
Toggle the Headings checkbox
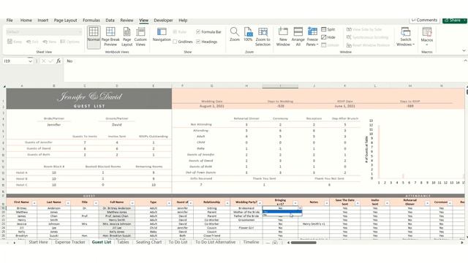pos(198,42)
